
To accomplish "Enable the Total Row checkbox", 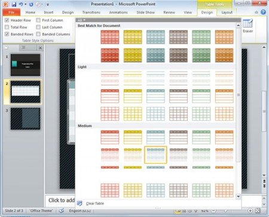I will coord(7,27).
